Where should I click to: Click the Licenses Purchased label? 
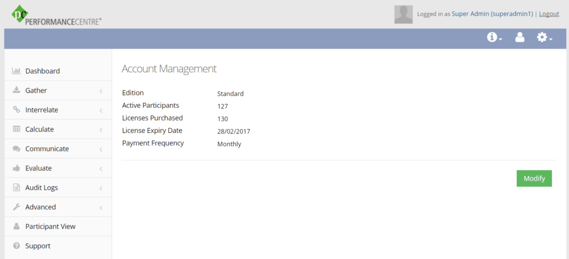[x=152, y=118]
